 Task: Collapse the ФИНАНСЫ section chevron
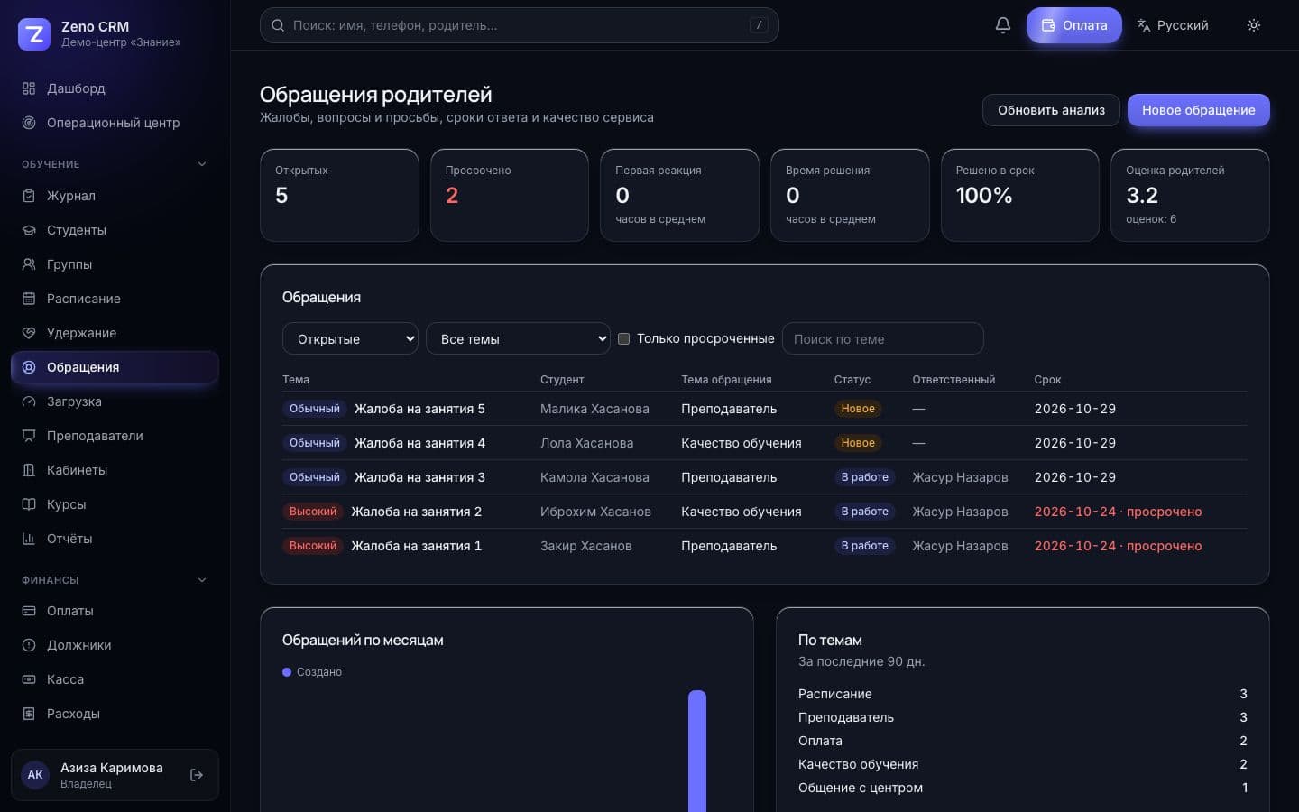click(x=202, y=580)
